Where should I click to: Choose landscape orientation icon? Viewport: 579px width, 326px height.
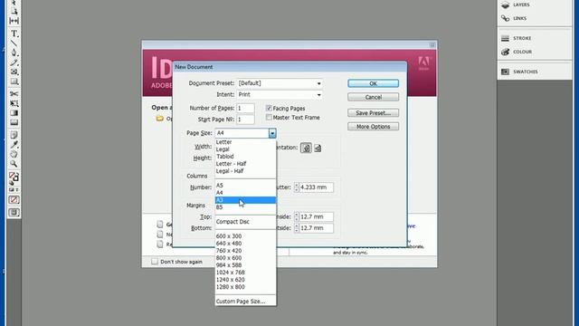(x=318, y=149)
